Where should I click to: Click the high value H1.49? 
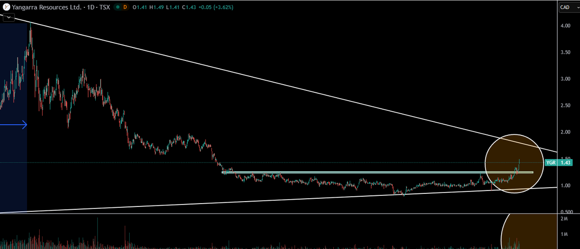click(157, 7)
